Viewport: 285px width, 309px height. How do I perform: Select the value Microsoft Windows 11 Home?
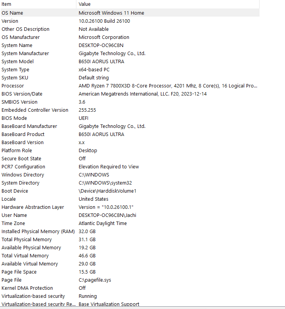[111, 13]
